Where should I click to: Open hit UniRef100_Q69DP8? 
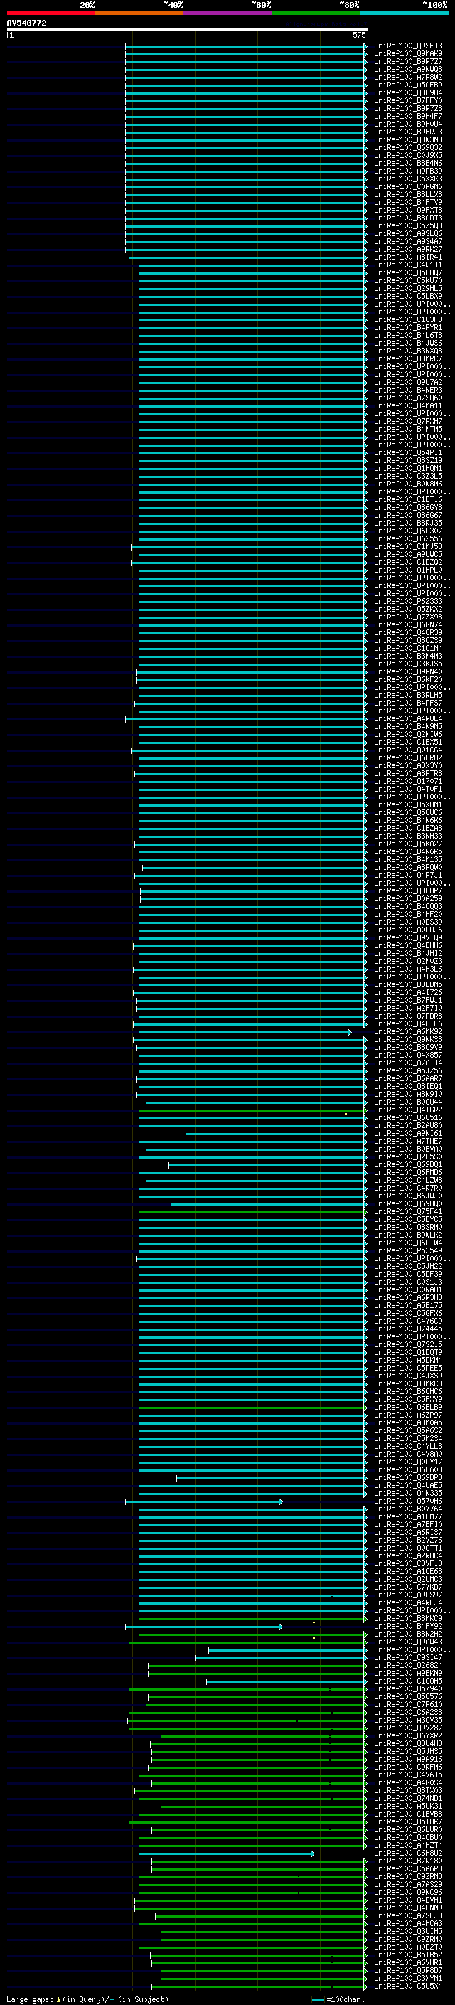(408, 1477)
